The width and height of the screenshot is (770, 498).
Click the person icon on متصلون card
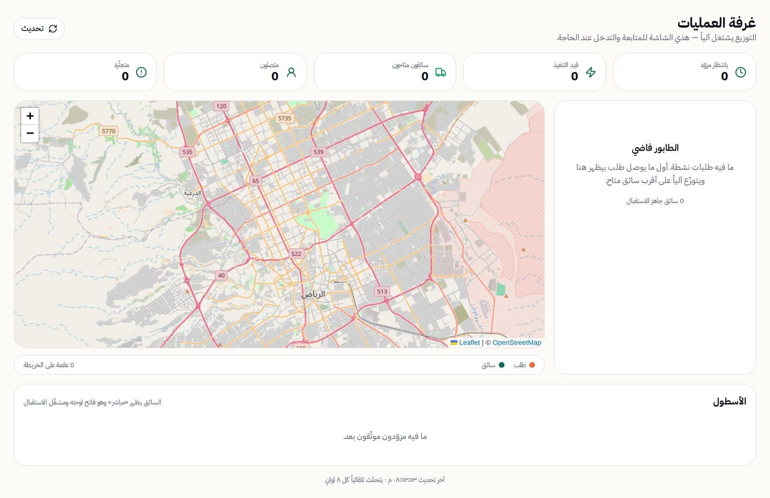(x=291, y=72)
